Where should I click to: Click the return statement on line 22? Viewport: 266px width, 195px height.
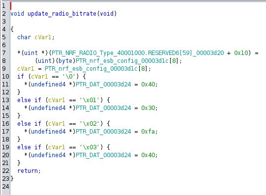pyautogui.click(x=28, y=170)
